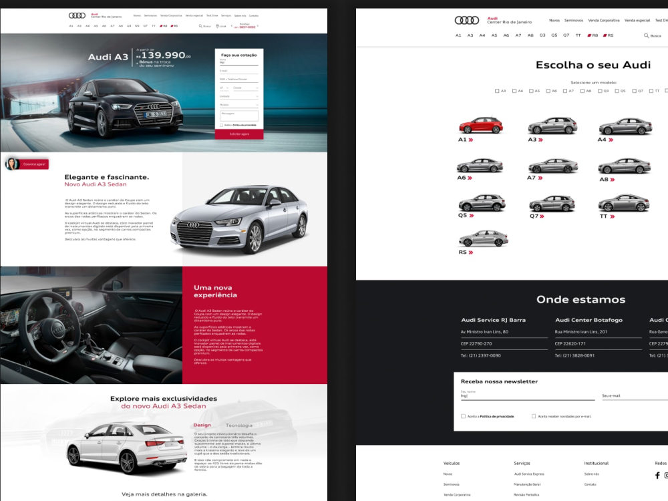Accept privacy policy in newsletter form
The width and height of the screenshot is (668, 501).
click(463, 416)
